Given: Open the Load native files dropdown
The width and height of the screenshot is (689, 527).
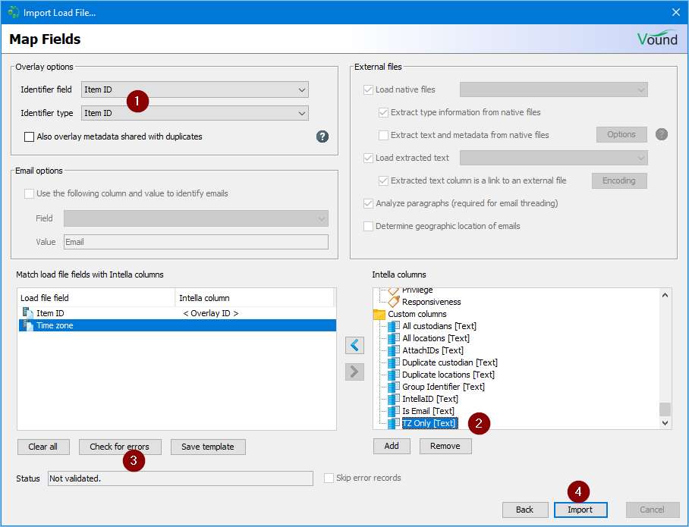Looking at the screenshot, I should (x=554, y=89).
